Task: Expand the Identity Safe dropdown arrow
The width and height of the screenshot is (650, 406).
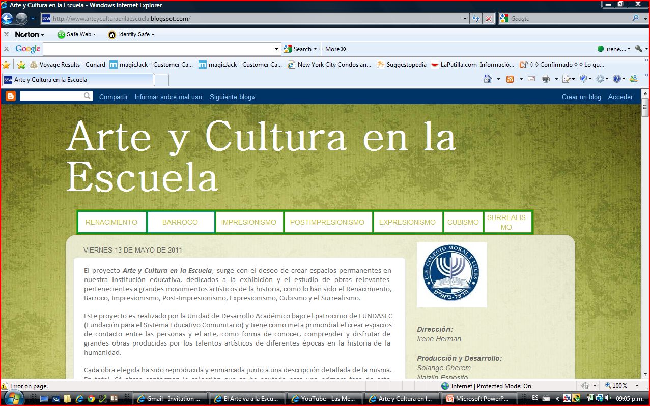Action: pos(153,35)
